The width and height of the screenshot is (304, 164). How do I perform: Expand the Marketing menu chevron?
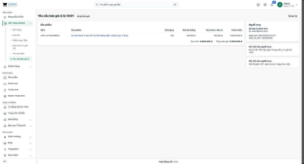pyautogui.click(x=31, y=120)
